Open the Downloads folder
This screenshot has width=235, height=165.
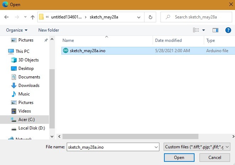pos(29,86)
